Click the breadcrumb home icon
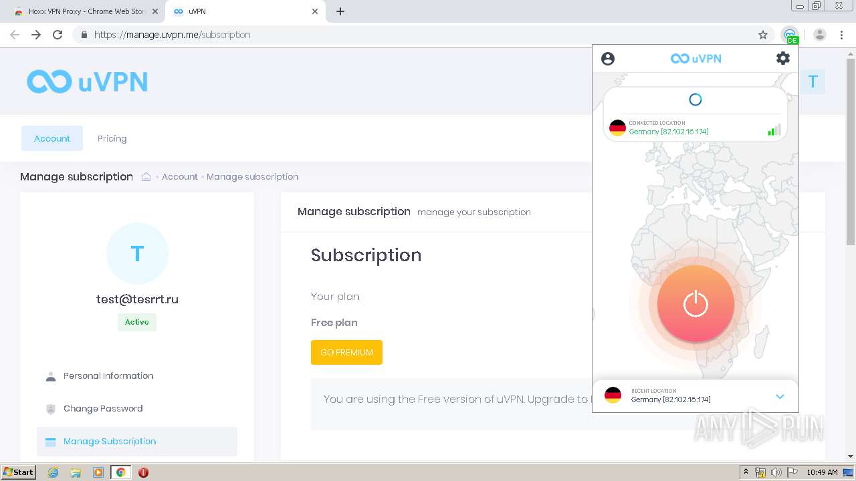Screen dimensions: 856x481 point(146,176)
